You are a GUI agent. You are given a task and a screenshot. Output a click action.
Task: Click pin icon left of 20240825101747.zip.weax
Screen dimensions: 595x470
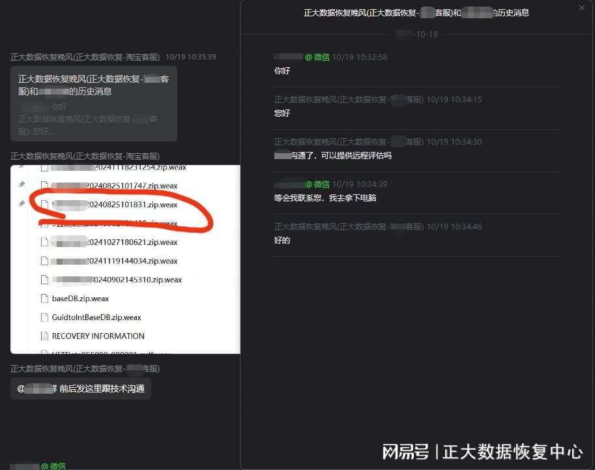click(x=22, y=185)
